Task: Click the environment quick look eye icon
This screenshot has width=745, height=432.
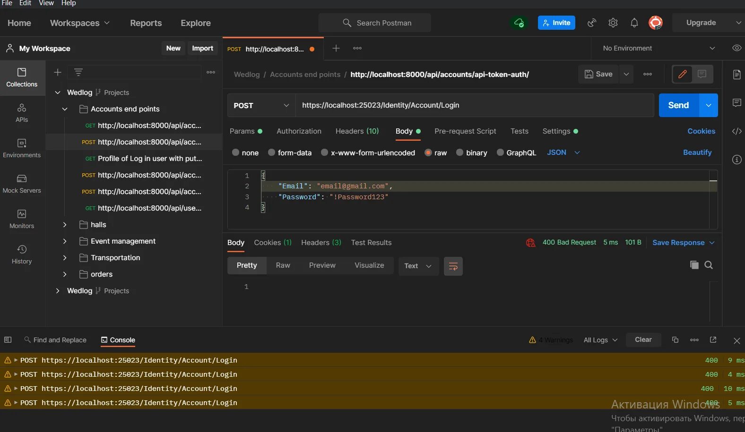Action: [x=736, y=48]
